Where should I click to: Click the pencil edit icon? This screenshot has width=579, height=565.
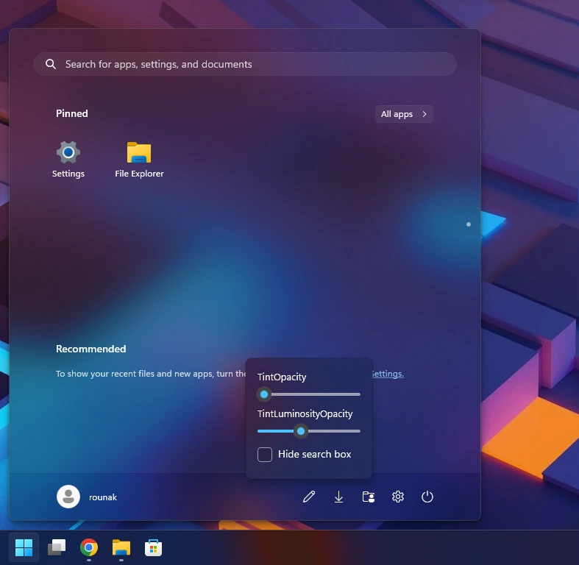pos(309,497)
